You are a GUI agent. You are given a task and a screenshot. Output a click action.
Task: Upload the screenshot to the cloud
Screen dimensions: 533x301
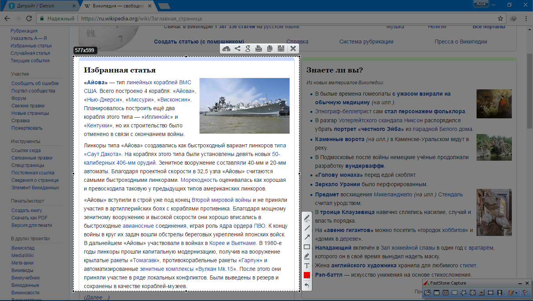(x=226, y=49)
